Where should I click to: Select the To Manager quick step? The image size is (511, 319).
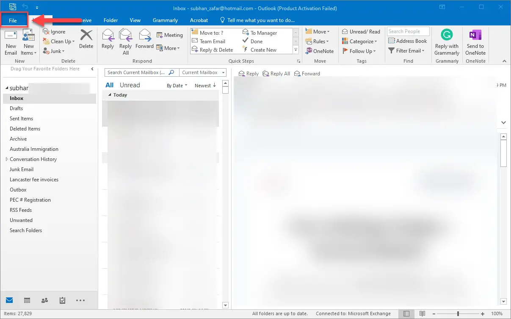pos(260,33)
